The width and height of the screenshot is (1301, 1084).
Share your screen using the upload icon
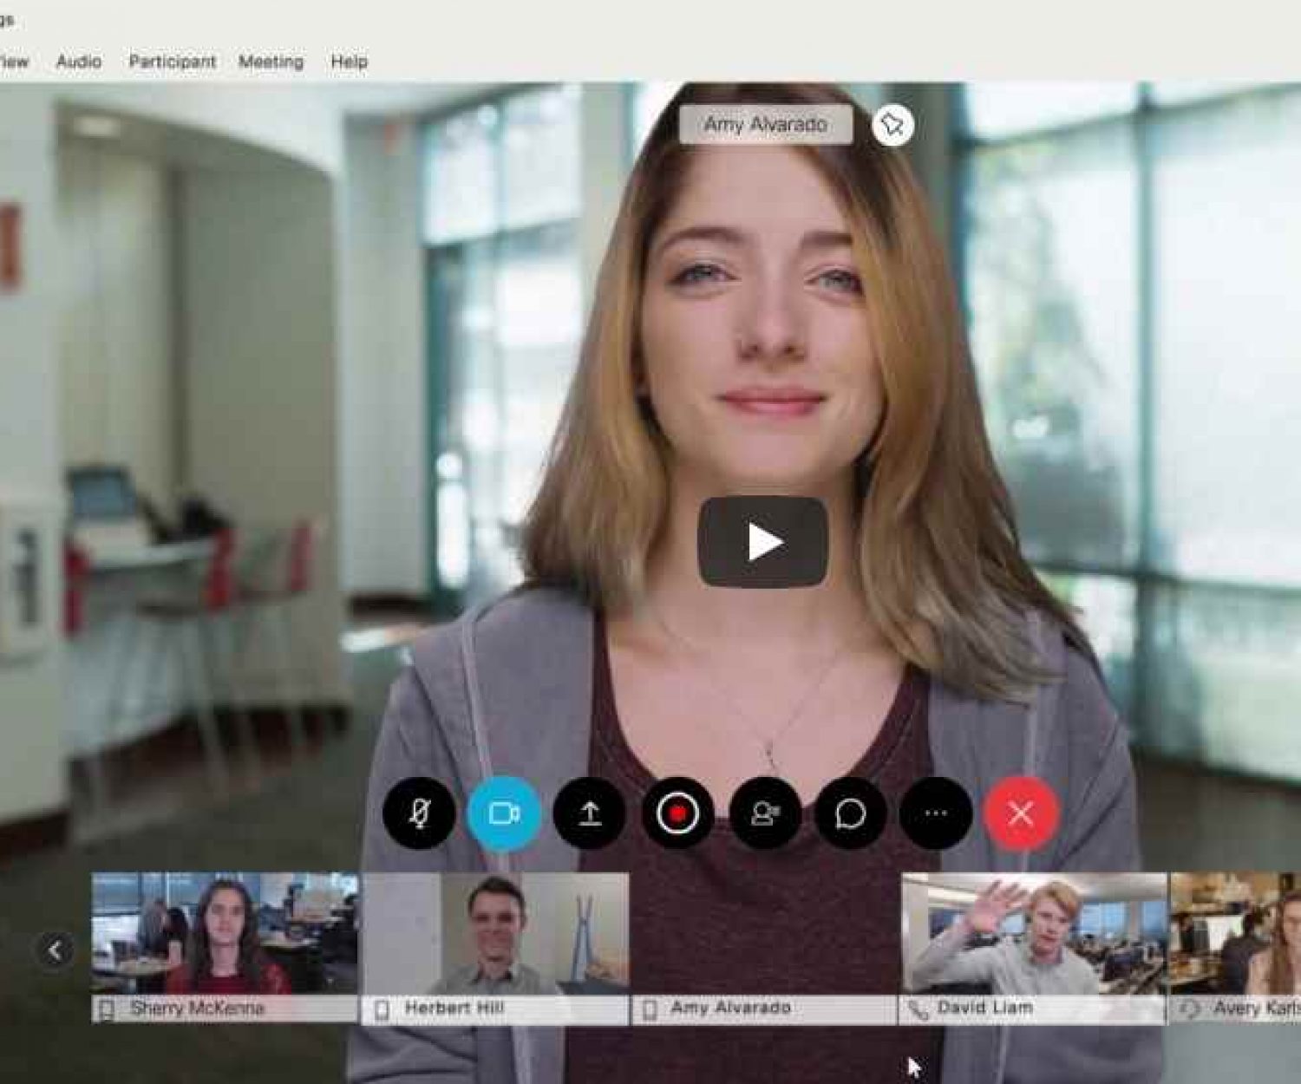pos(591,813)
